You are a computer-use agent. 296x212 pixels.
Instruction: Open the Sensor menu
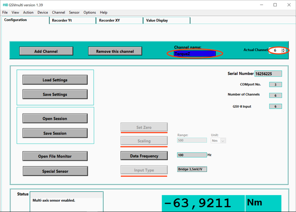click(x=74, y=12)
